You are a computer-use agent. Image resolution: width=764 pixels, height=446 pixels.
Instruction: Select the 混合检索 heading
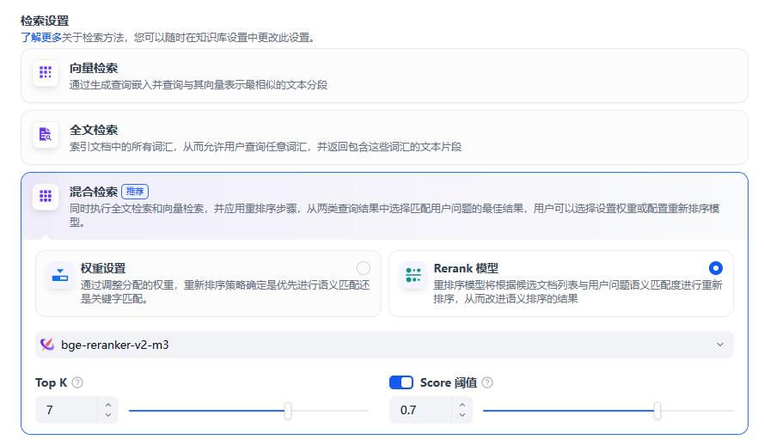(94, 192)
